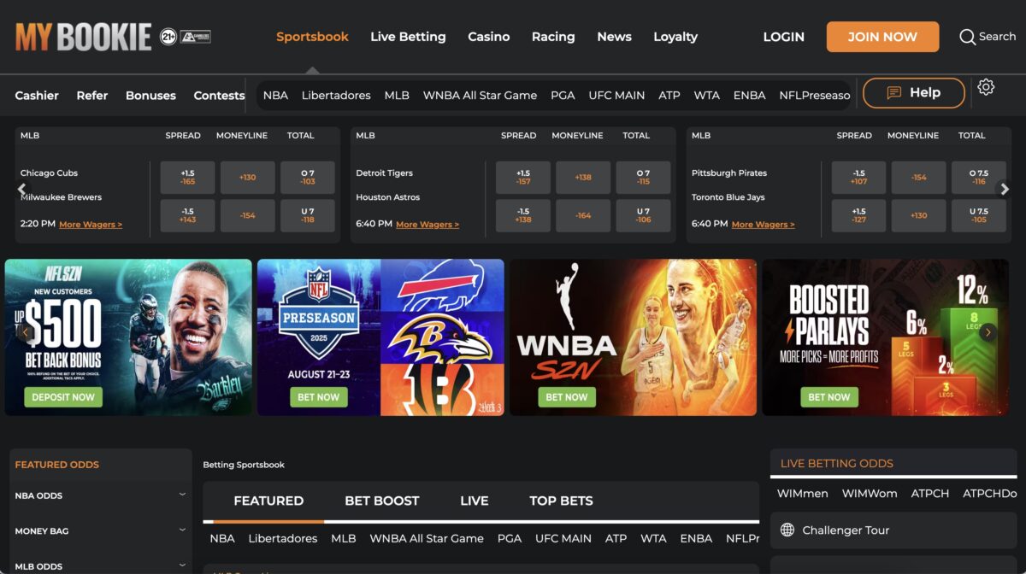Select NFLPreseason in top league bar
This screenshot has height=574, width=1026.
(x=815, y=96)
